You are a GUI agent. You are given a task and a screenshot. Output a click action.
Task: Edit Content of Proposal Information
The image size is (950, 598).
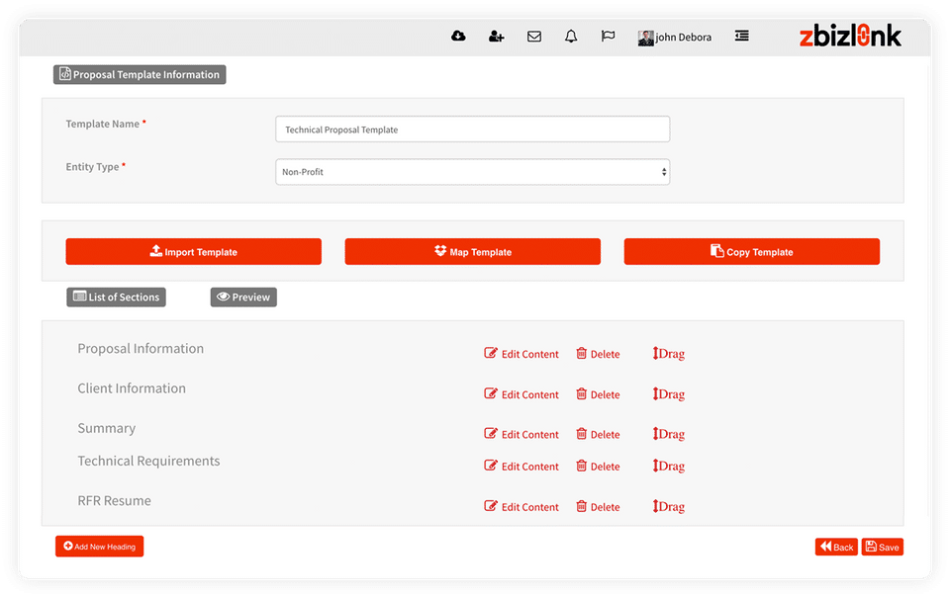coord(522,354)
